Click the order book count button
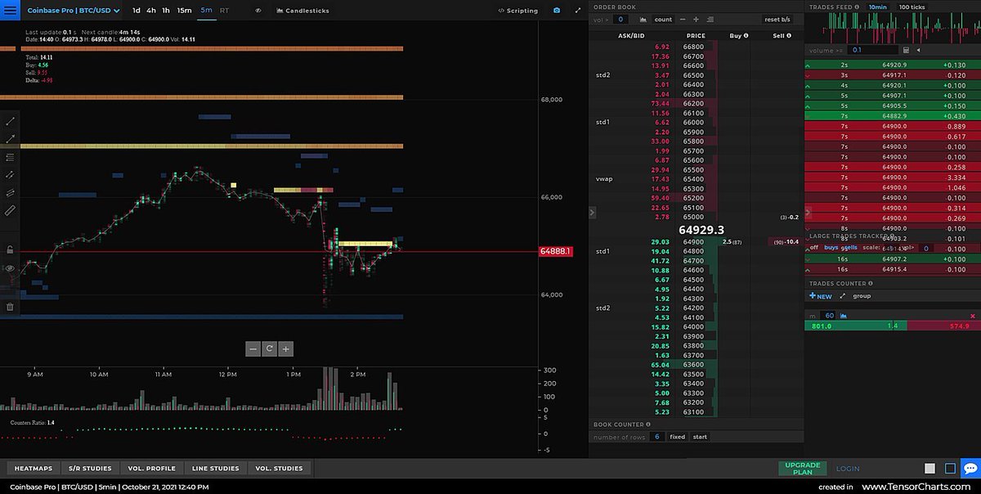 pos(663,19)
